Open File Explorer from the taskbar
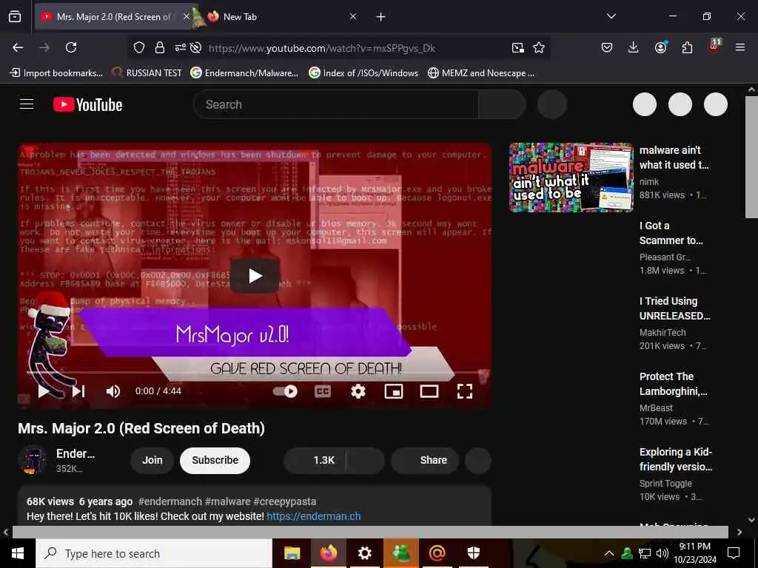758x568 pixels. [x=292, y=553]
